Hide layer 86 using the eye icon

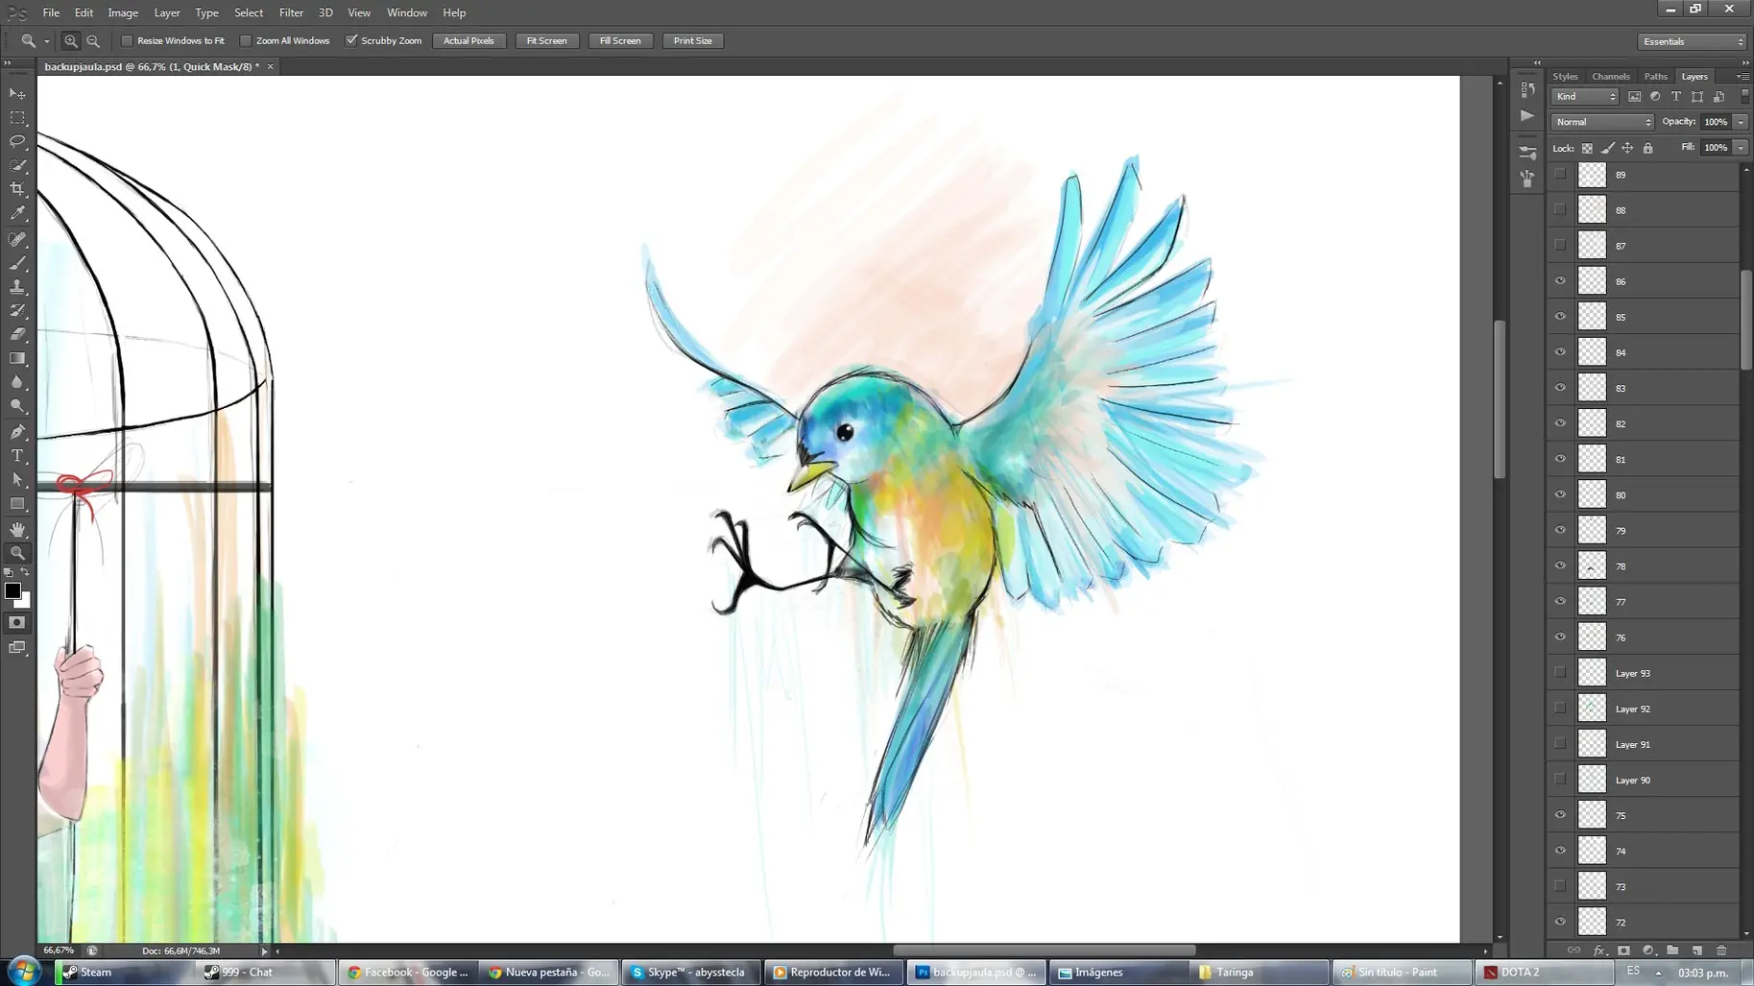1560,281
